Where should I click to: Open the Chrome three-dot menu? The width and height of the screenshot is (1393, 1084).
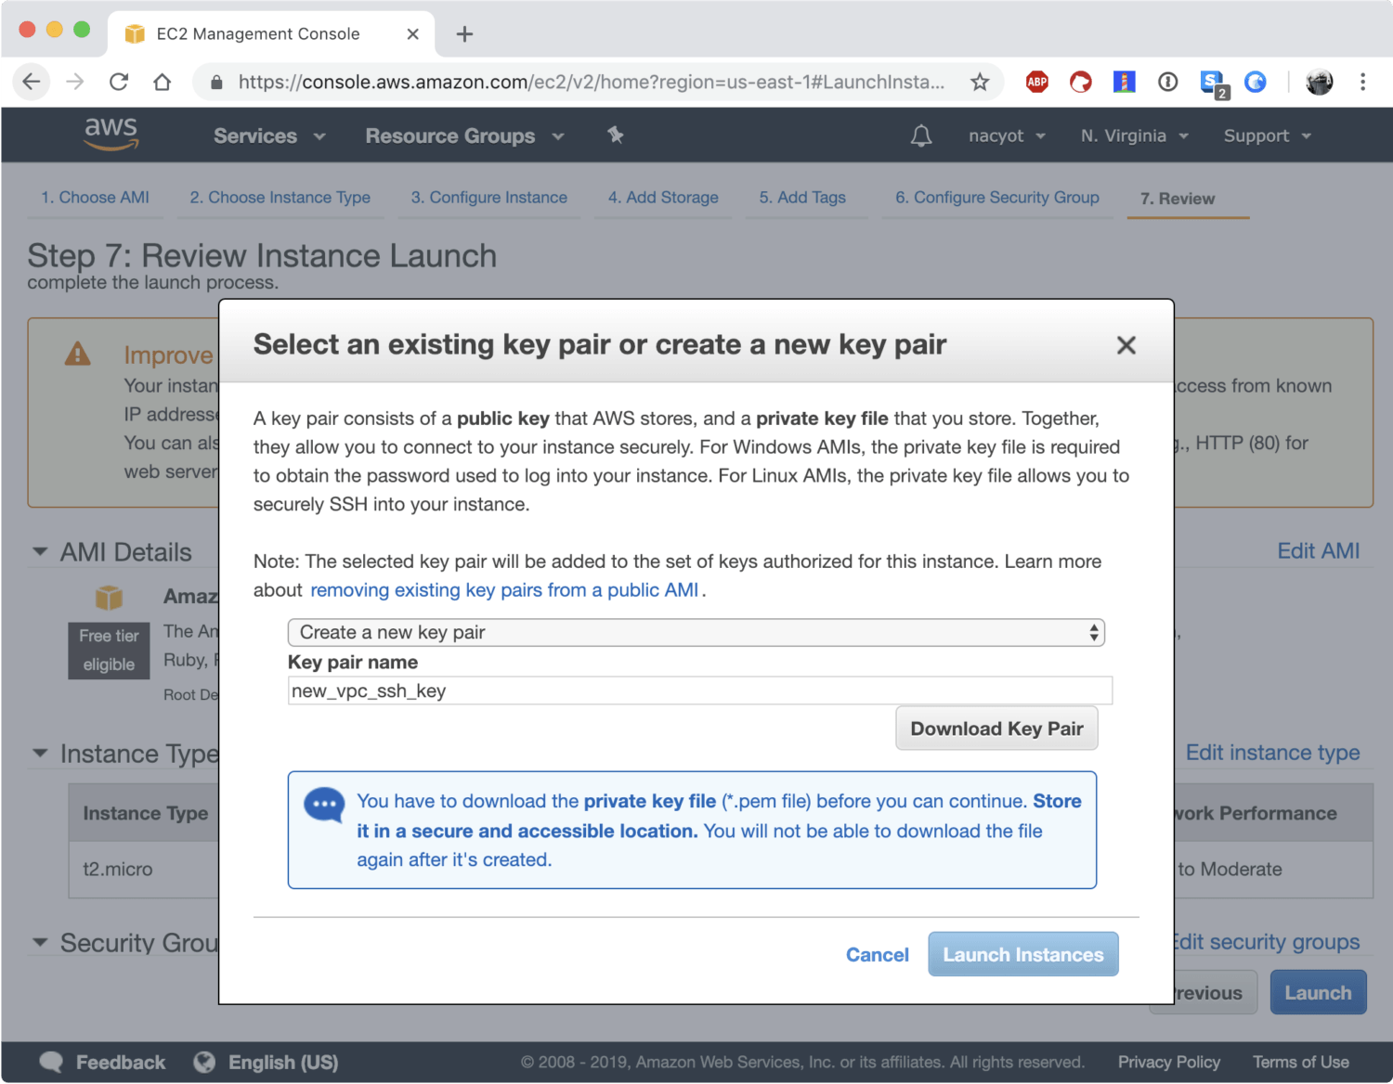pyautogui.click(x=1362, y=82)
